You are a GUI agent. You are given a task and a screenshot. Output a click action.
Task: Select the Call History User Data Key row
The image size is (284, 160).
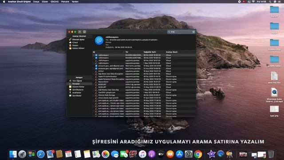[x=144, y=90]
